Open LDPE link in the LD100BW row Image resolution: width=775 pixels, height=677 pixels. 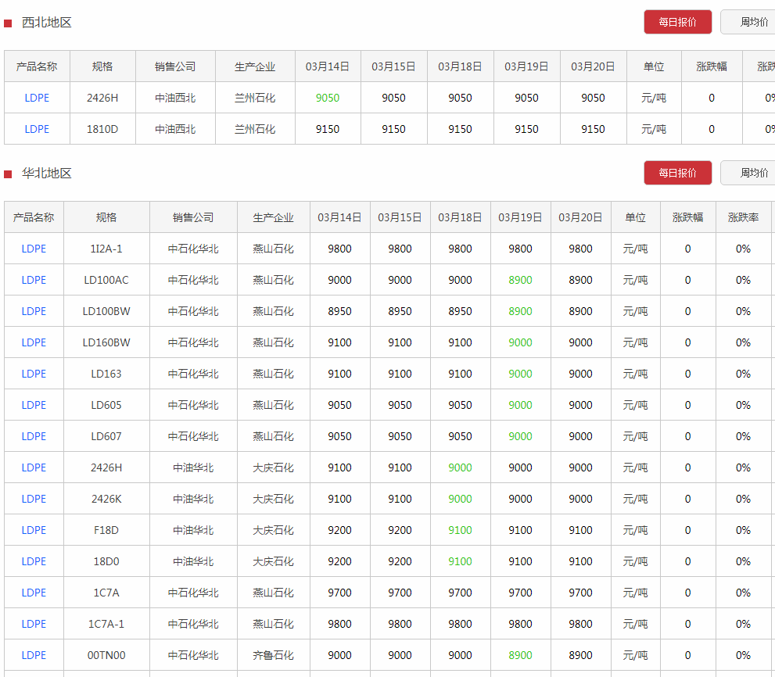pyautogui.click(x=34, y=311)
